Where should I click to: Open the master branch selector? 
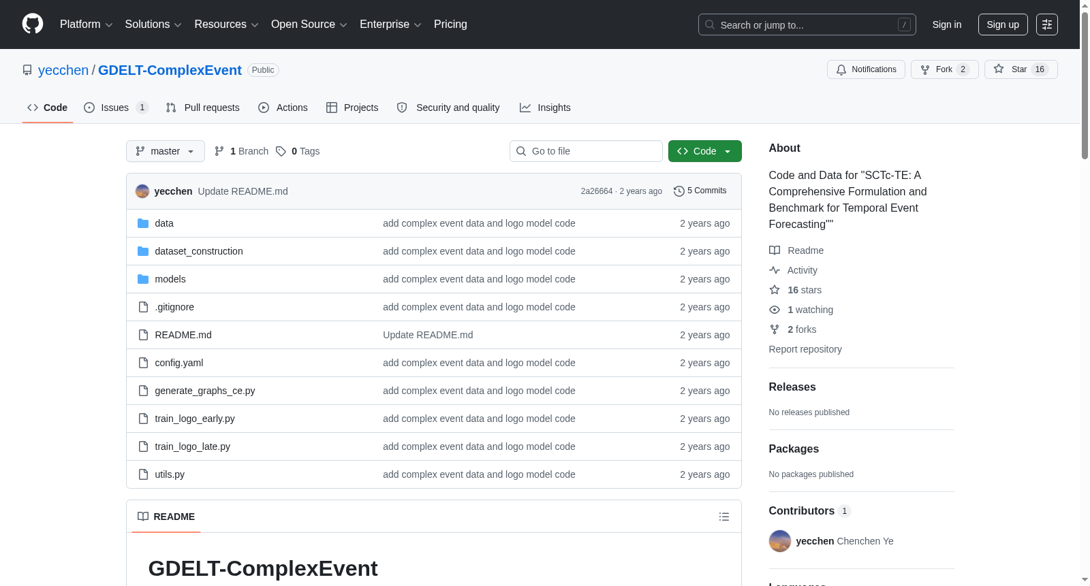tap(166, 151)
